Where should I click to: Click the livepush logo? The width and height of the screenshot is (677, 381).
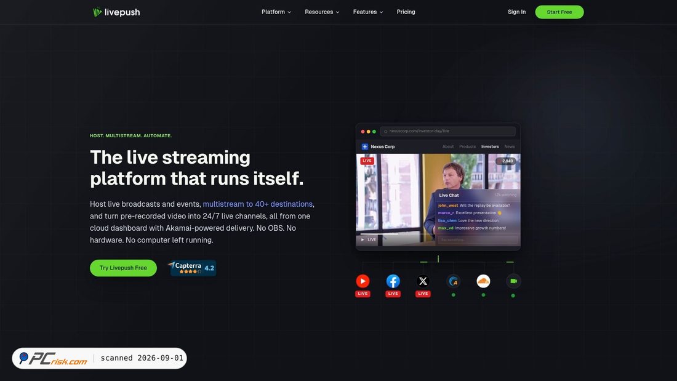click(116, 12)
